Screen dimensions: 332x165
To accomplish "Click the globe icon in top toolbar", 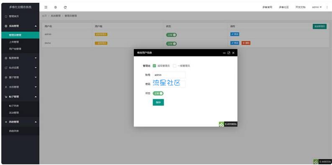I will click(x=56, y=7).
